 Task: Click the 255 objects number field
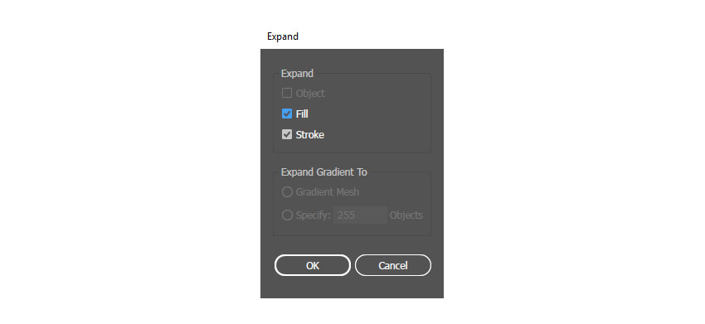(360, 215)
